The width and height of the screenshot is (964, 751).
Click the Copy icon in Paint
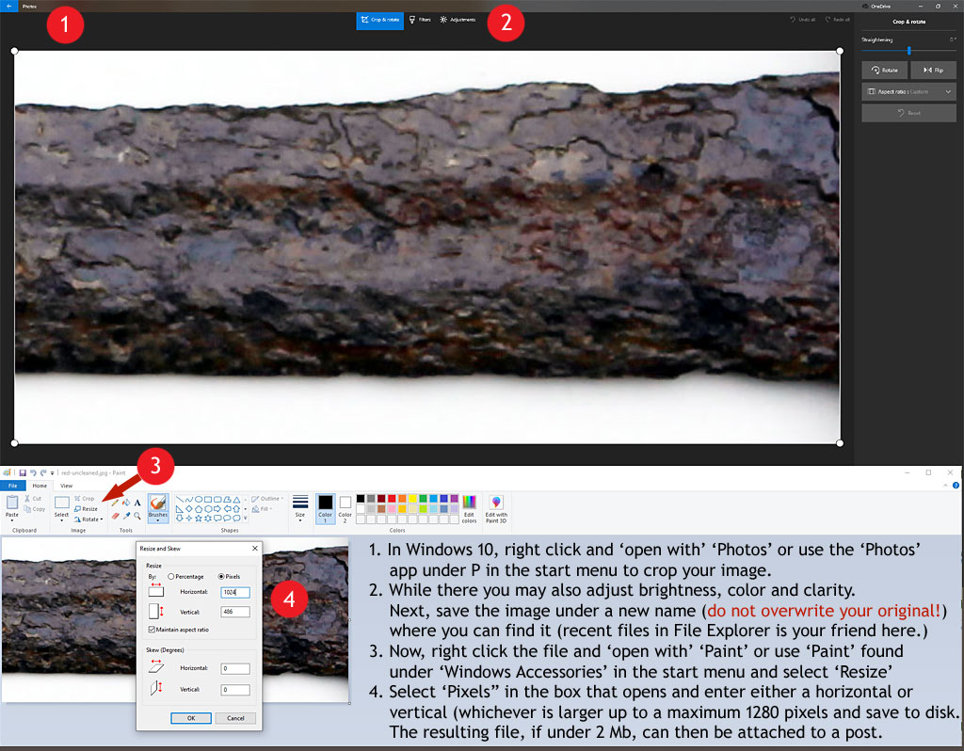tap(27, 509)
